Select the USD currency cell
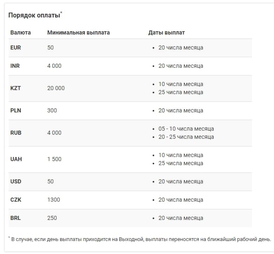Screen dimensions: 274x254 (x=16, y=181)
